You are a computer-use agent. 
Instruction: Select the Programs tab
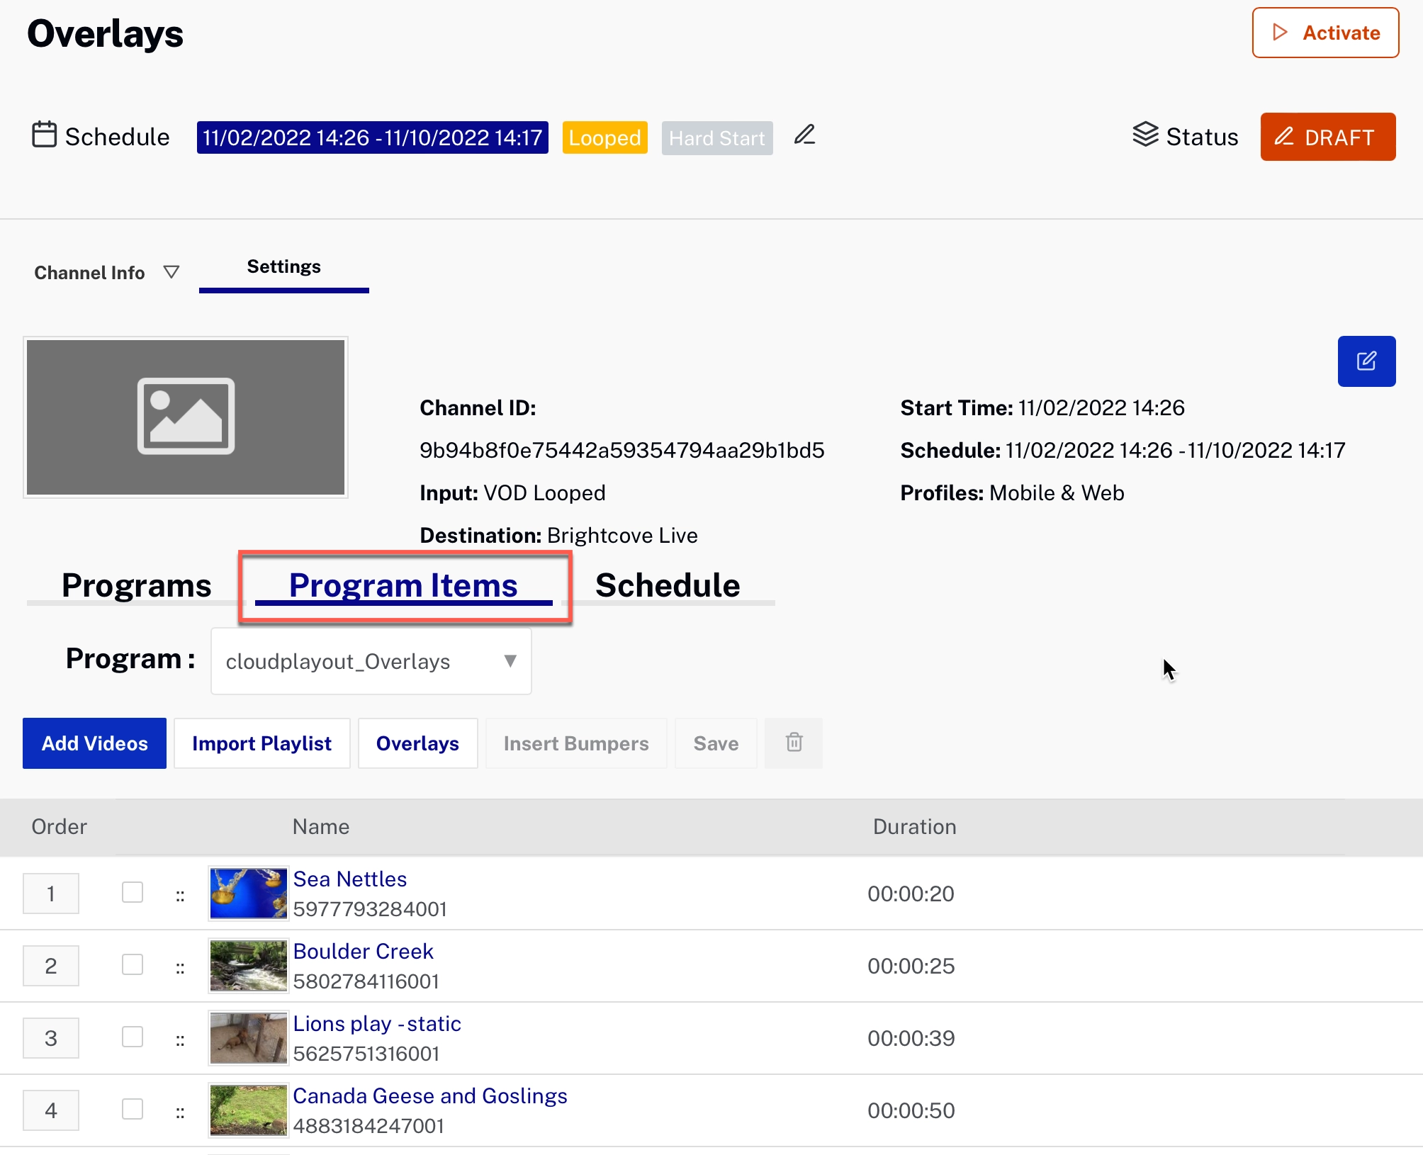138,582
